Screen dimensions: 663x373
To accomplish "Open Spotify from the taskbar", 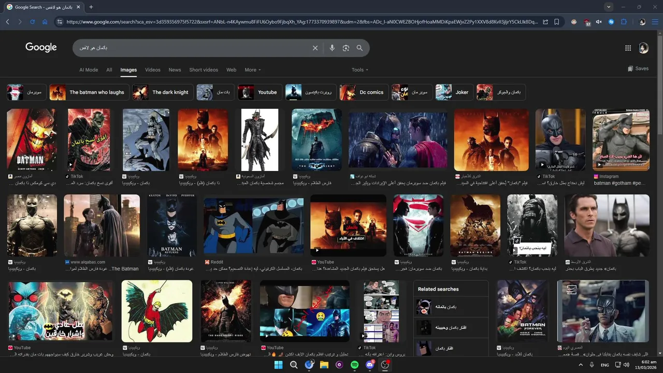I will [355, 365].
